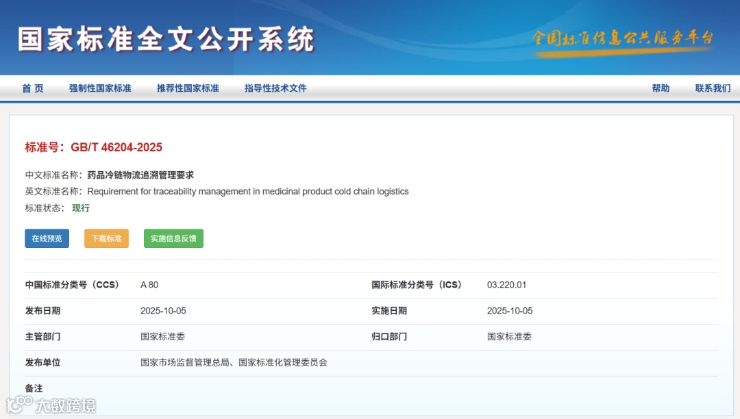The image size is (740, 419).
Task: Click the 实施日期 value 2025-10-05
Action: (510, 311)
